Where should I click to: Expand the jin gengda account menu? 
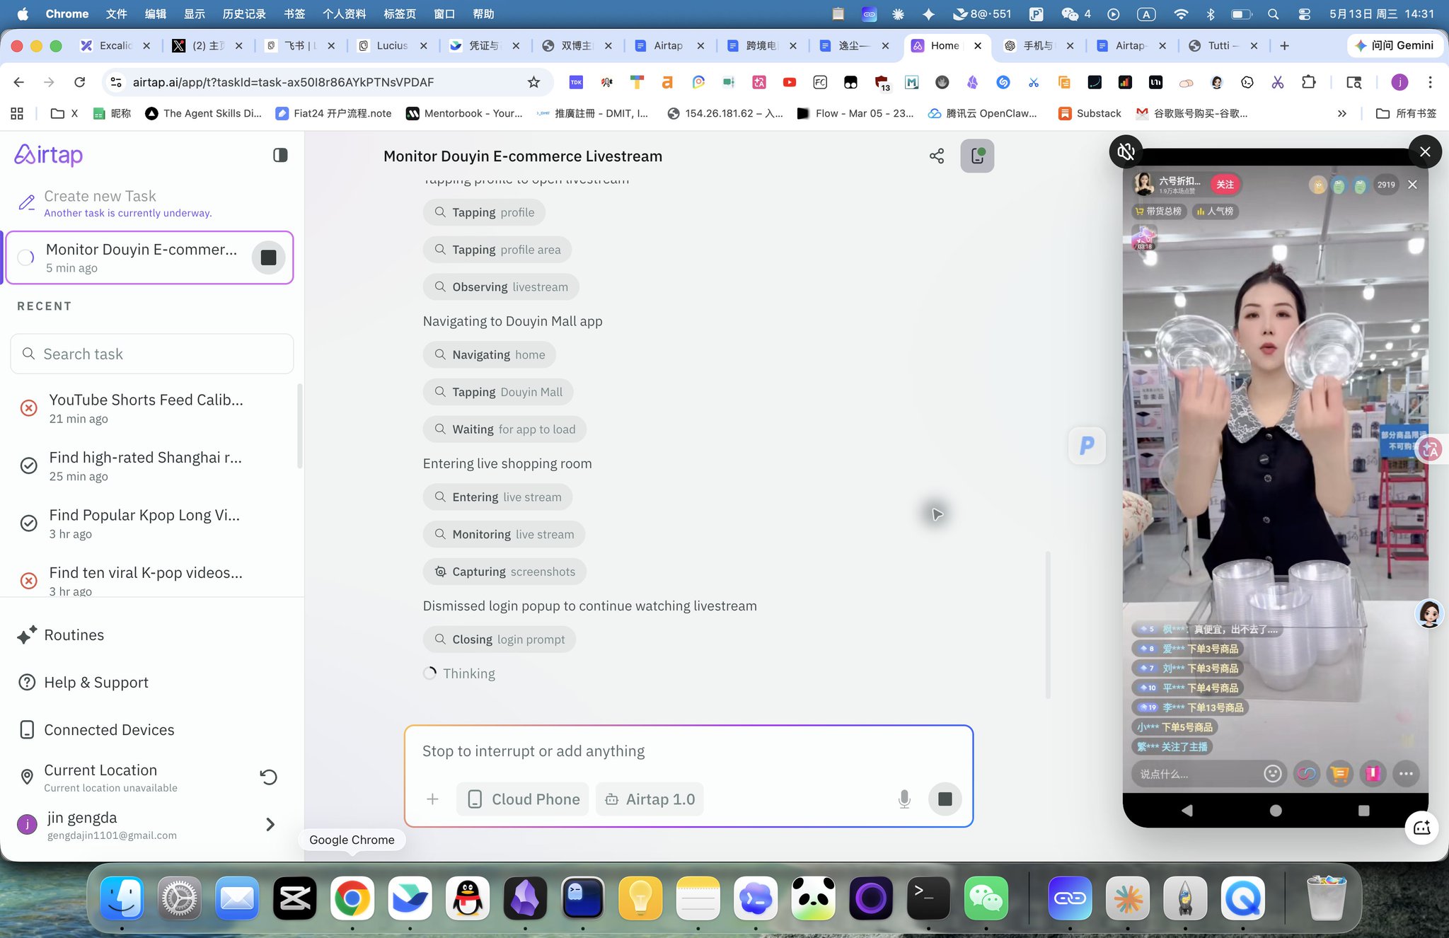(270, 825)
